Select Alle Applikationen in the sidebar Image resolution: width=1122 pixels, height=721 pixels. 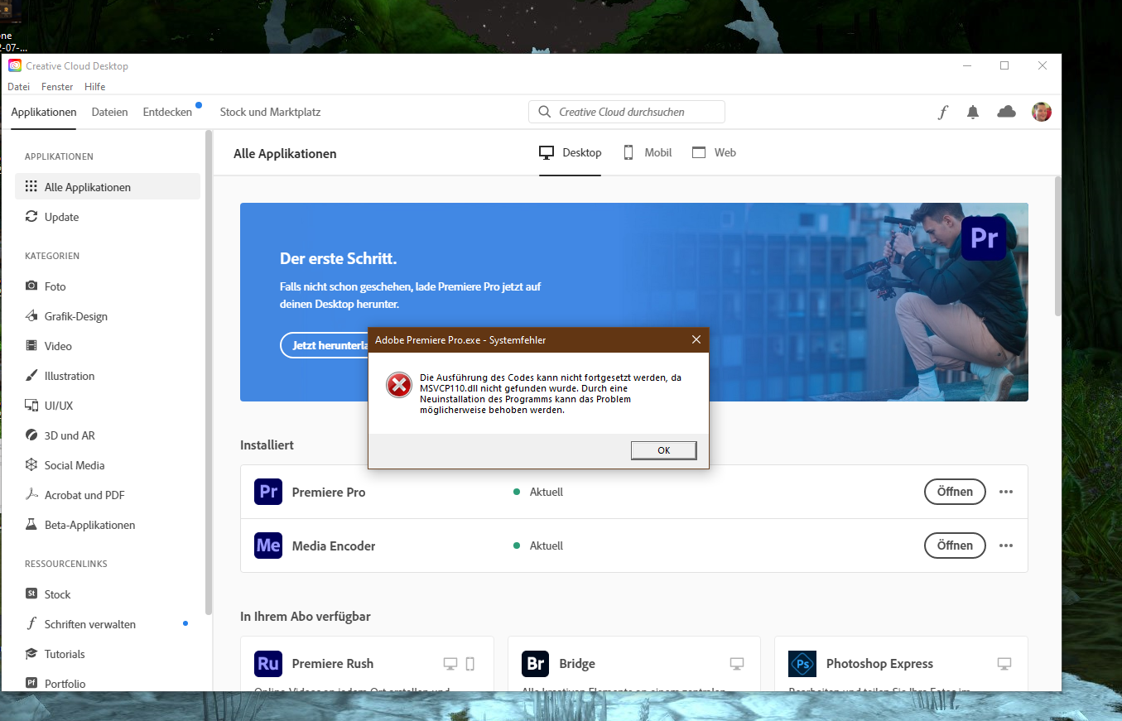tap(108, 187)
